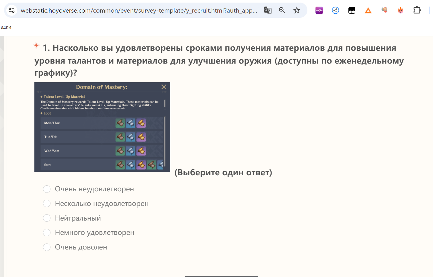The width and height of the screenshot is (433, 277).
Task: Open the Extensions puzzle piece menu
Action: 417,10
